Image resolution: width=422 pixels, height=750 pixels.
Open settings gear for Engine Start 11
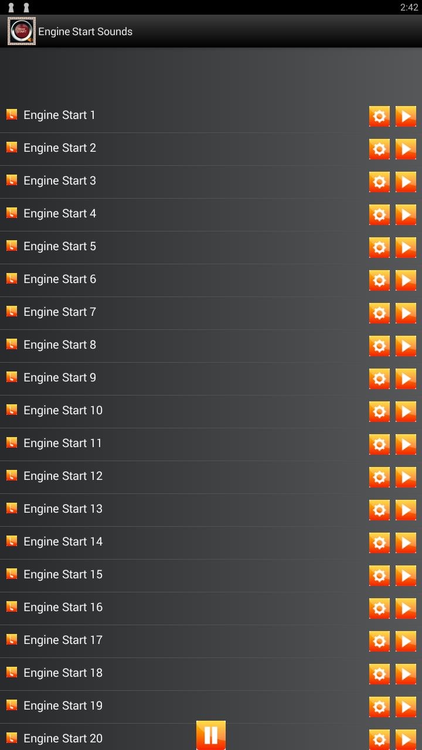(x=379, y=444)
